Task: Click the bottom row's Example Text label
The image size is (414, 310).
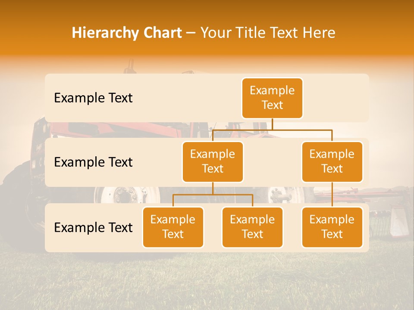Action: (93, 228)
